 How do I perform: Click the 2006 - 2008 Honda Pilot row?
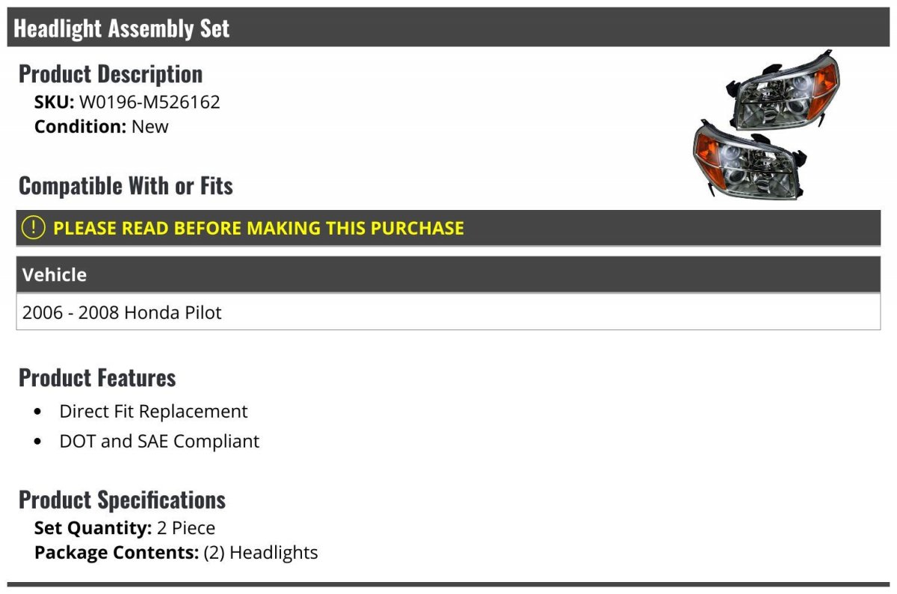[x=449, y=312]
